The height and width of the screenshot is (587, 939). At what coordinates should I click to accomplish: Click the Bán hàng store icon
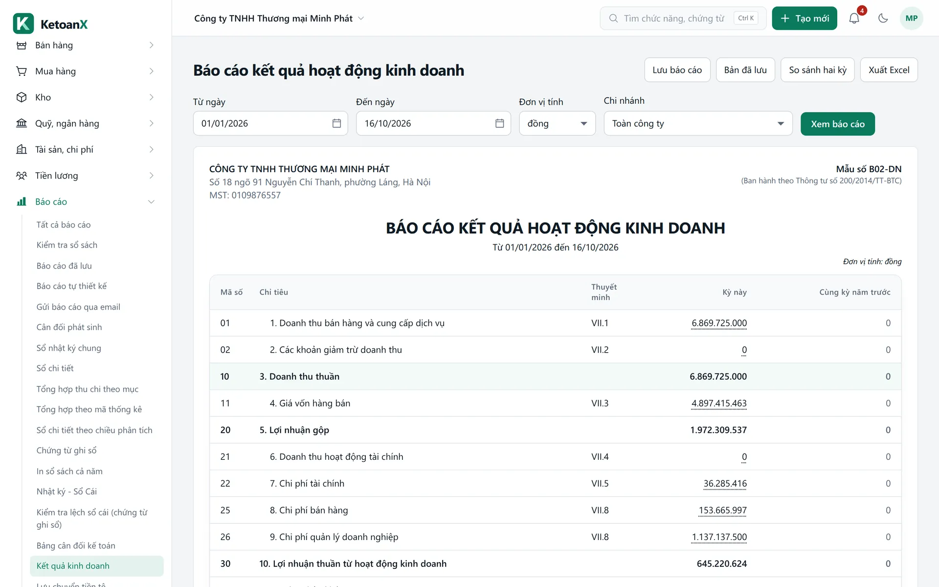pyautogui.click(x=22, y=45)
